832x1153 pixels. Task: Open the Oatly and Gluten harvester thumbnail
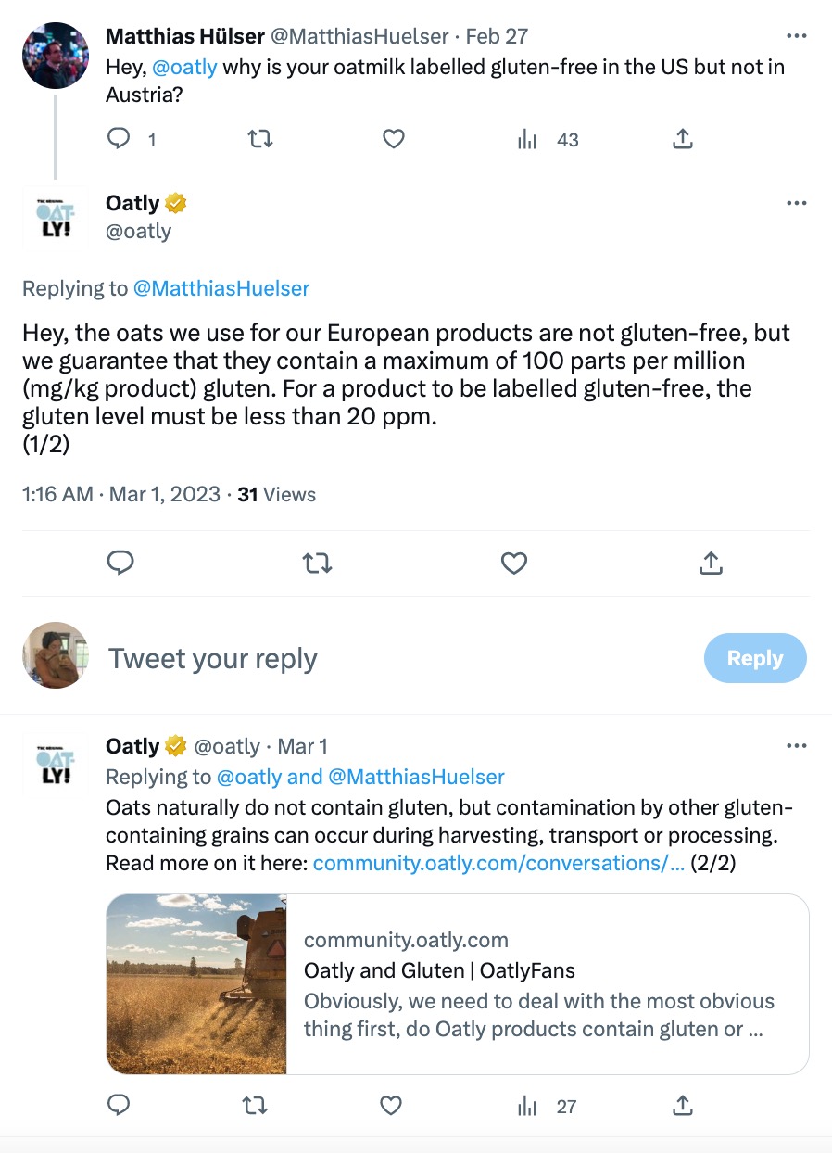[x=196, y=983]
